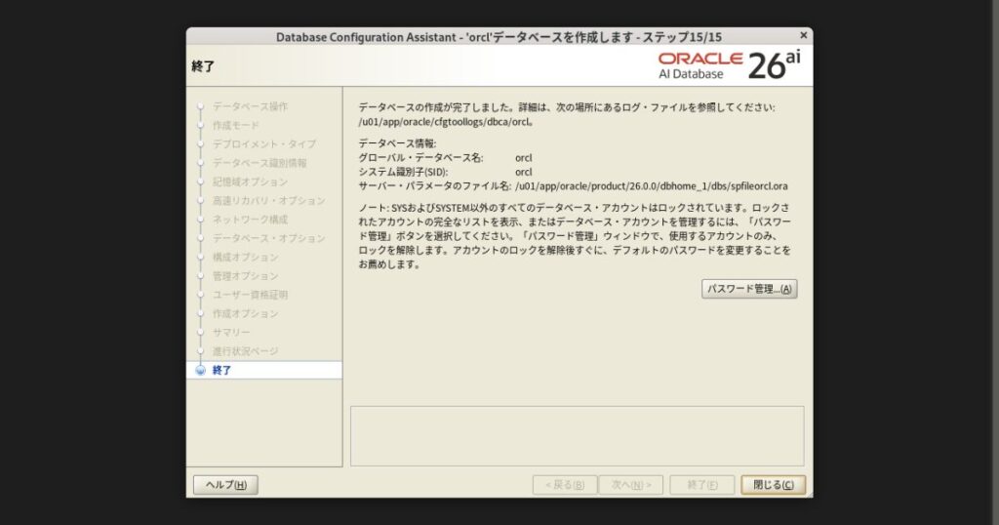
Task: Click the Oracle 26ai Database logo
Action: pos(729,65)
